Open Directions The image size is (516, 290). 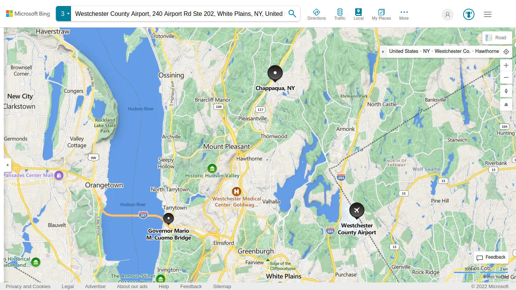coord(317,14)
